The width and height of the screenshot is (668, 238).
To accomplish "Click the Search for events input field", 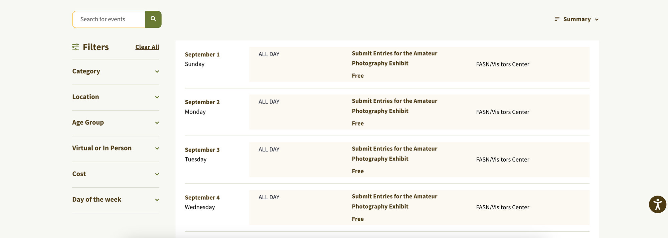I will click(109, 19).
